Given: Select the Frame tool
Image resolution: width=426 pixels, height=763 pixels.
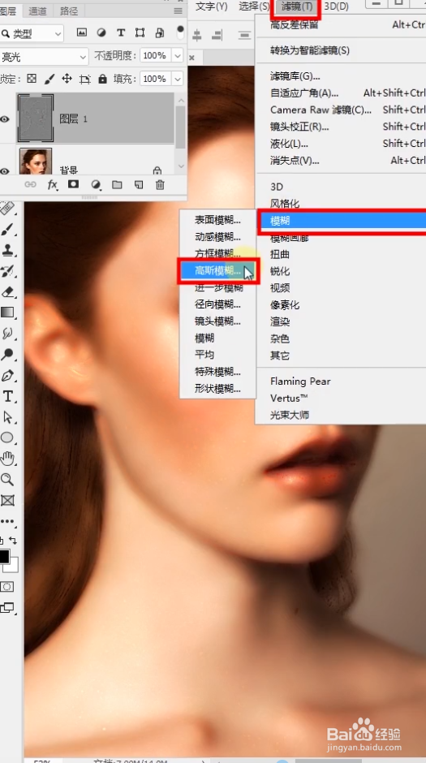Looking at the screenshot, I should [6, 500].
